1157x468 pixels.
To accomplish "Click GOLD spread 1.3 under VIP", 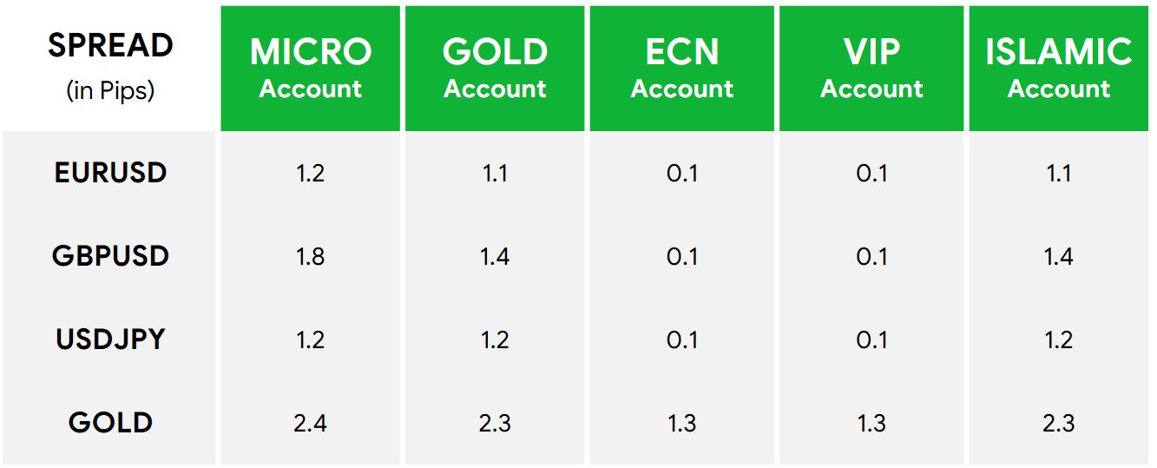I will pos(871,423).
